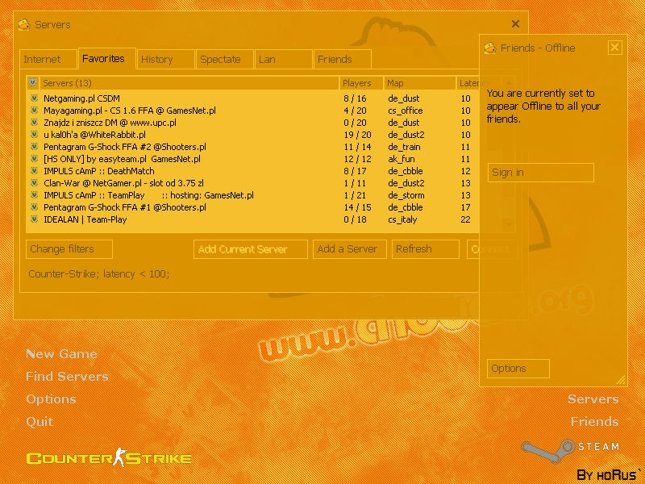This screenshot has height=484, width=645.
Task: Select the Netgaming.pl CSDM server name
Action: [x=82, y=98]
